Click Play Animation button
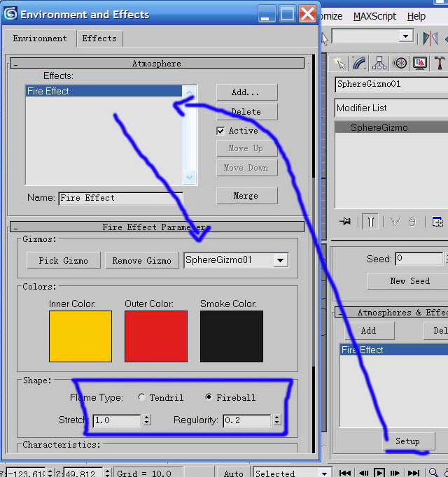The image size is (448, 477). tap(379, 473)
